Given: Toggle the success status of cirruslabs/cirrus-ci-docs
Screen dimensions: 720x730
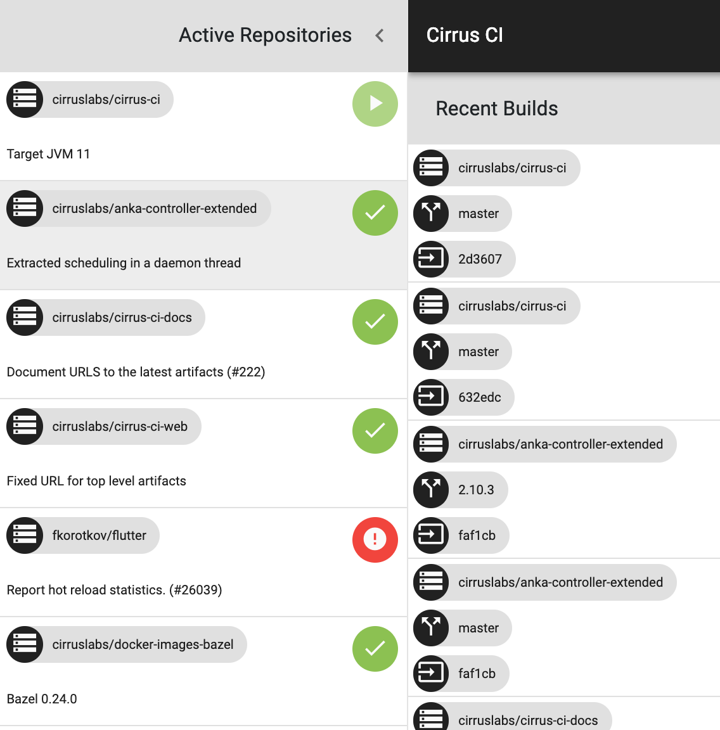Looking at the screenshot, I should coord(375,322).
